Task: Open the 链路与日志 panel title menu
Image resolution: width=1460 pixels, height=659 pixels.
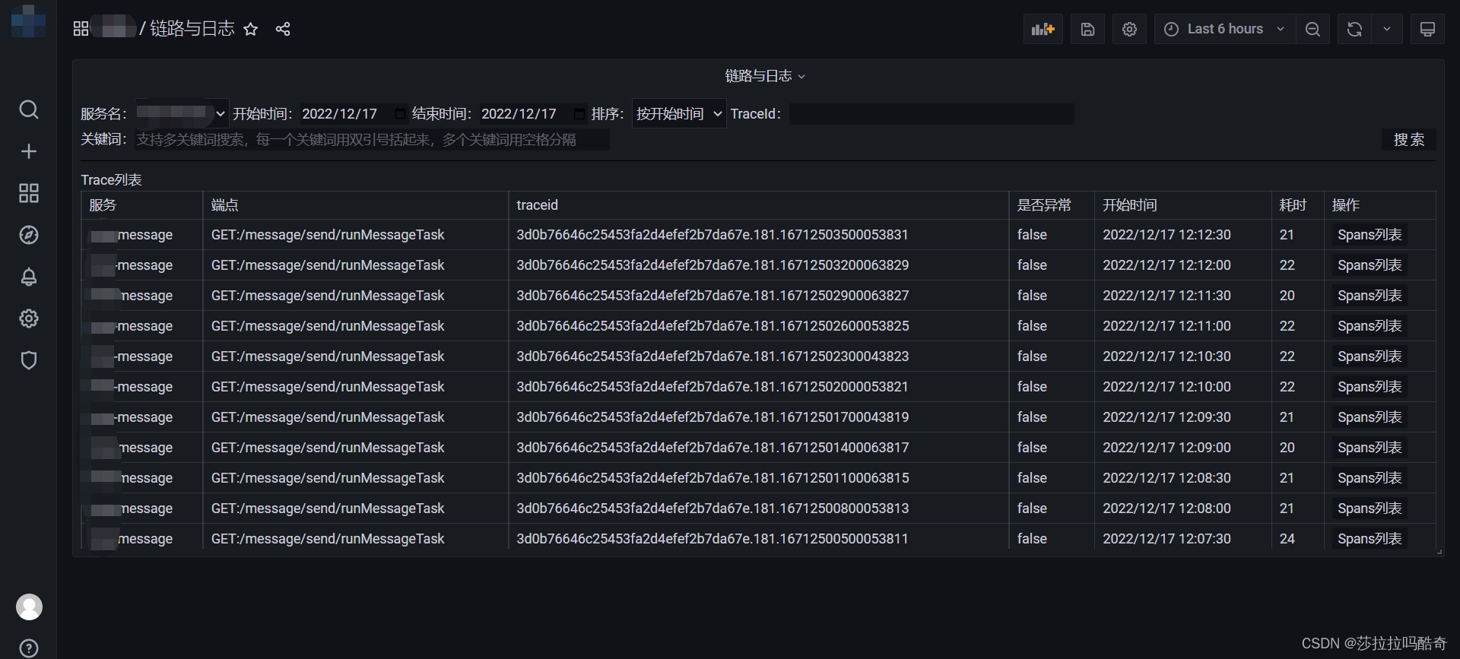Action: [765, 76]
